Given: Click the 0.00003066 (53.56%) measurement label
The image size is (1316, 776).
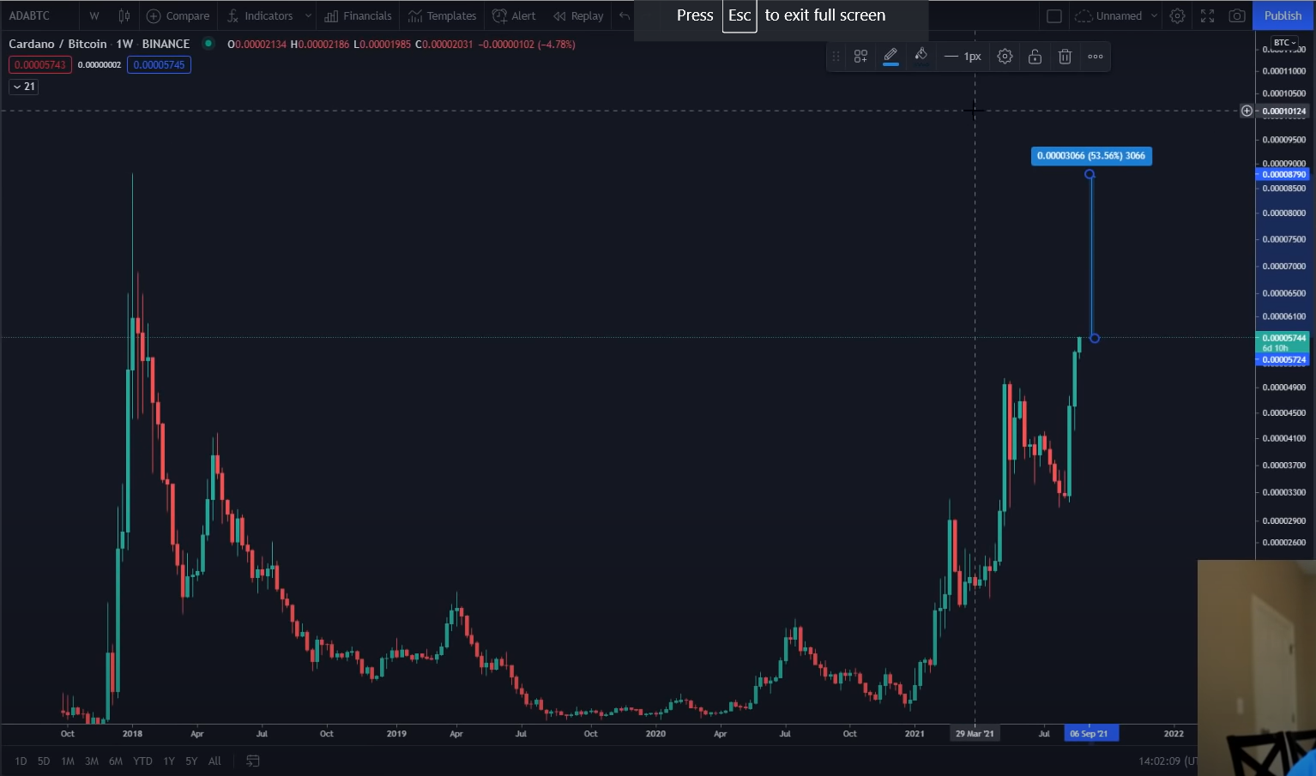Looking at the screenshot, I should [1091, 156].
